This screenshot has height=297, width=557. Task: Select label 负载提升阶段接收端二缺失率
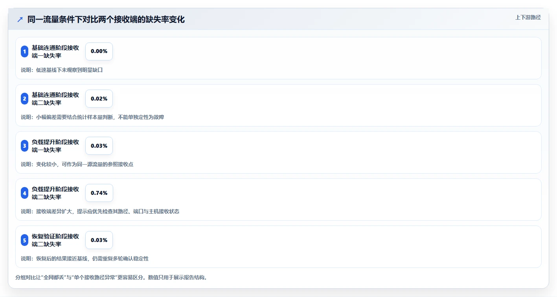55,193
